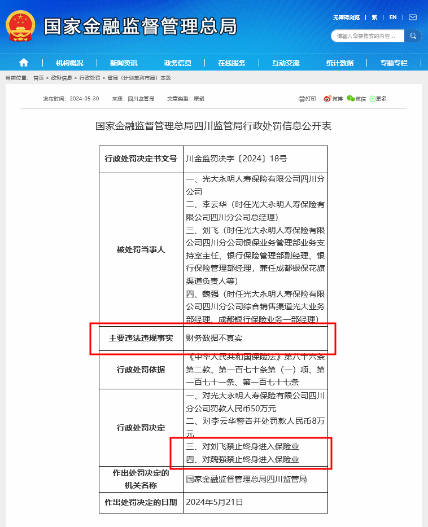Open 专题专栏 menu
Screen dimensions: 428x527
(394, 63)
